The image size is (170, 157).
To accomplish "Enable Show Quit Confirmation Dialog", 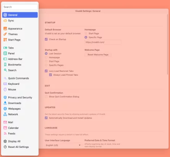I will point(46,97).
